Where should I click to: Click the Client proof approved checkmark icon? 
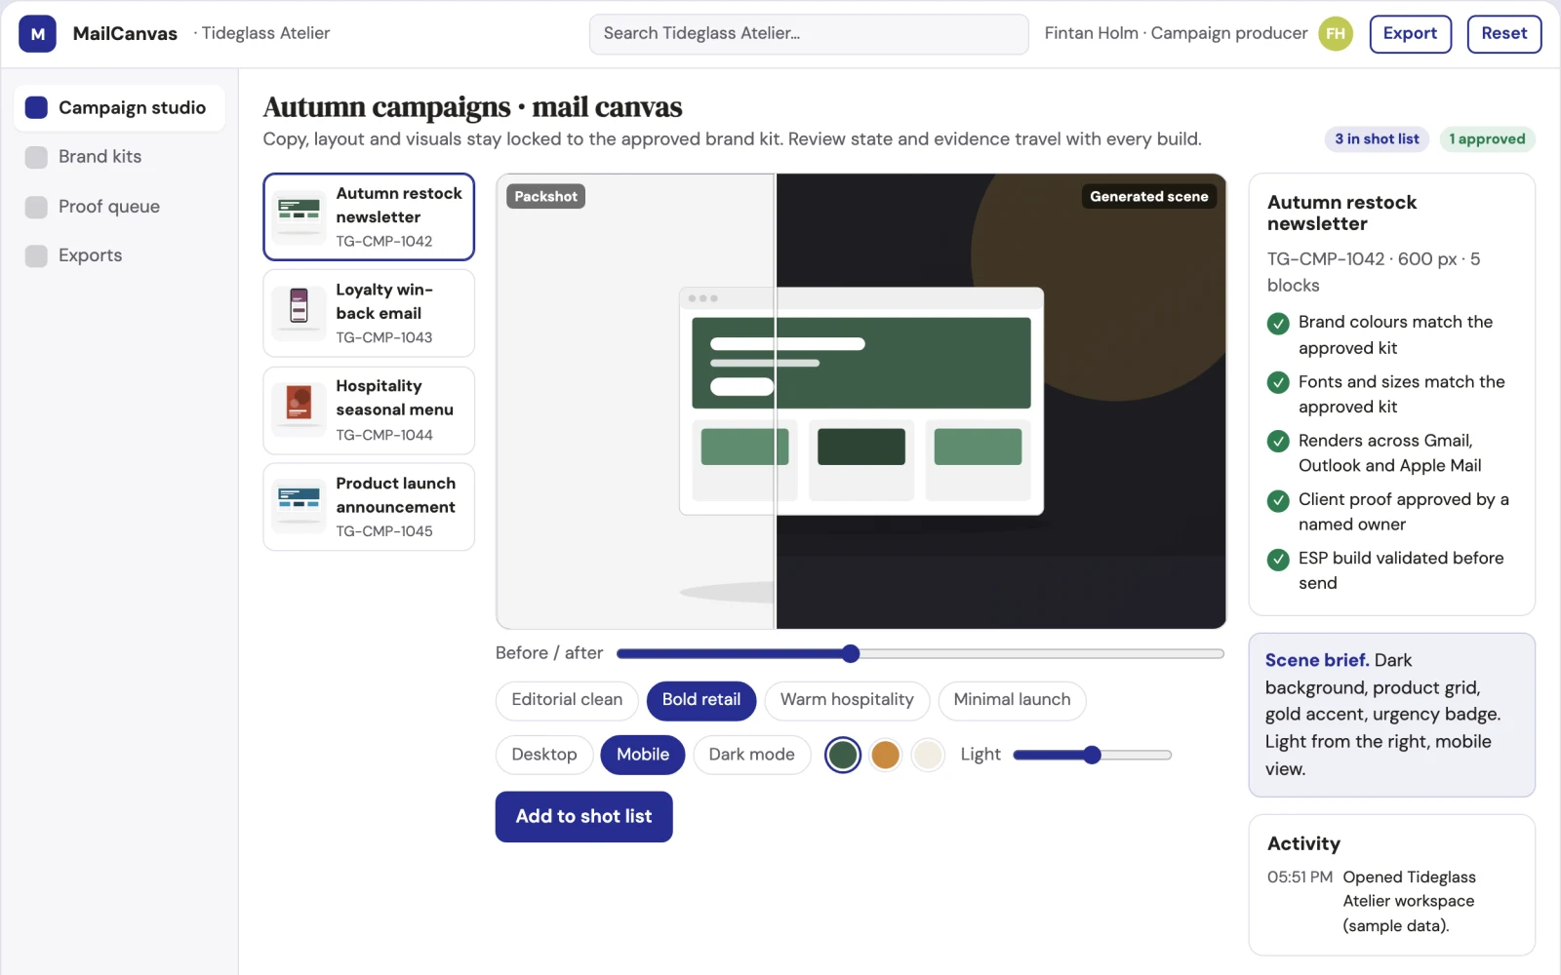click(x=1278, y=501)
